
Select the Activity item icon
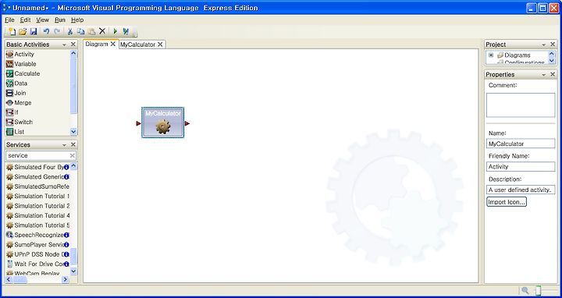[9, 55]
